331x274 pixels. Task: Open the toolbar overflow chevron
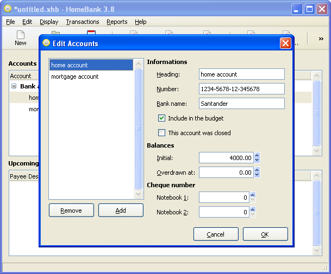(x=321, y=39)
